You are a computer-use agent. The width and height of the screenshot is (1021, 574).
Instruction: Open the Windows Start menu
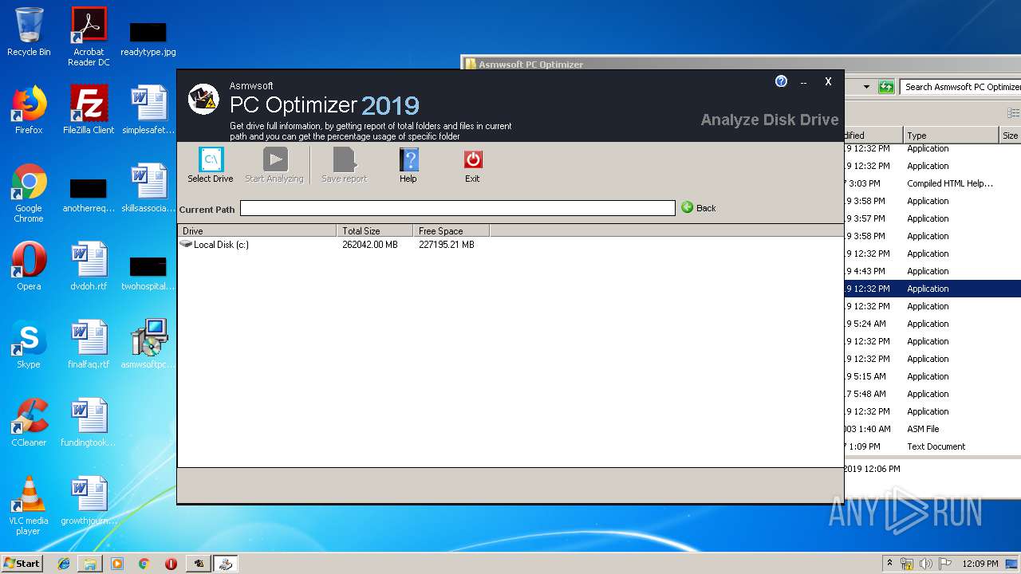pyautogui.click(x=22, y=563)
